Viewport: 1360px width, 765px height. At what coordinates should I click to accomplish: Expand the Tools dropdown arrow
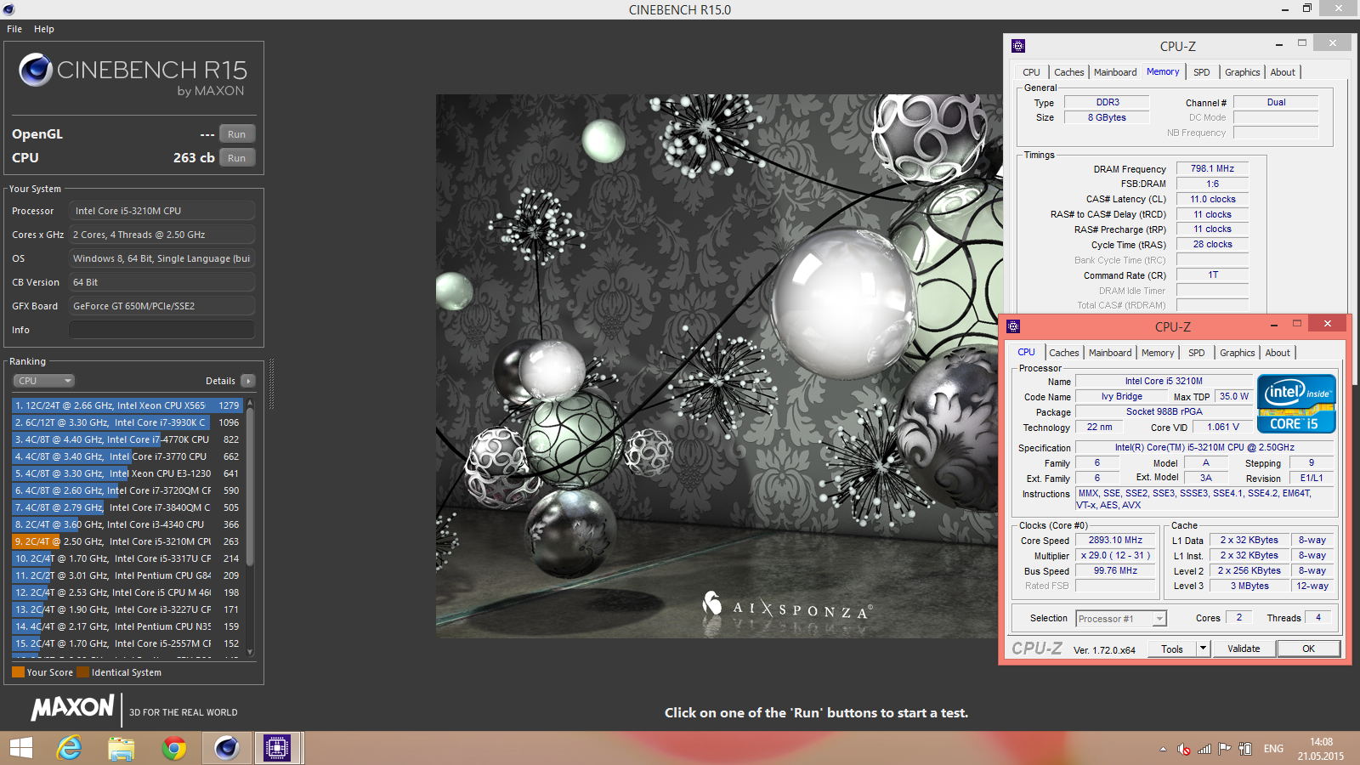point(1203,649)
